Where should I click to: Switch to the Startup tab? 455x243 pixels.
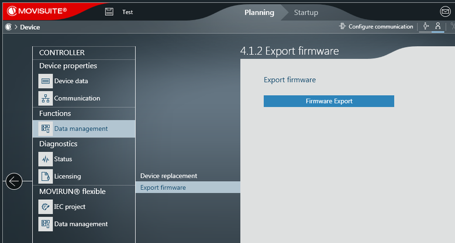click(x=306, y=12)
